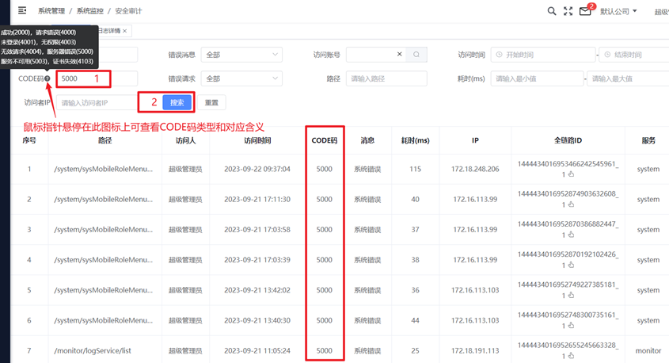Click 系统错误 message in row 2
669x363 pixels.
click(367, 199)
